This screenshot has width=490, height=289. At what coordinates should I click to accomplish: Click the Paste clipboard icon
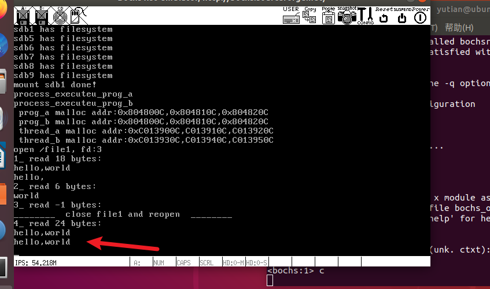click(x=328, y=16)
